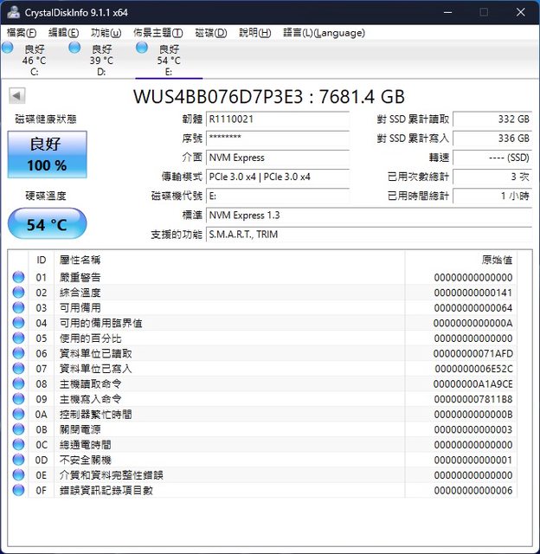Click the CrystalDiskInfo app icon in title bar
Screen dimensions: 540x554
tap(15, 11)
